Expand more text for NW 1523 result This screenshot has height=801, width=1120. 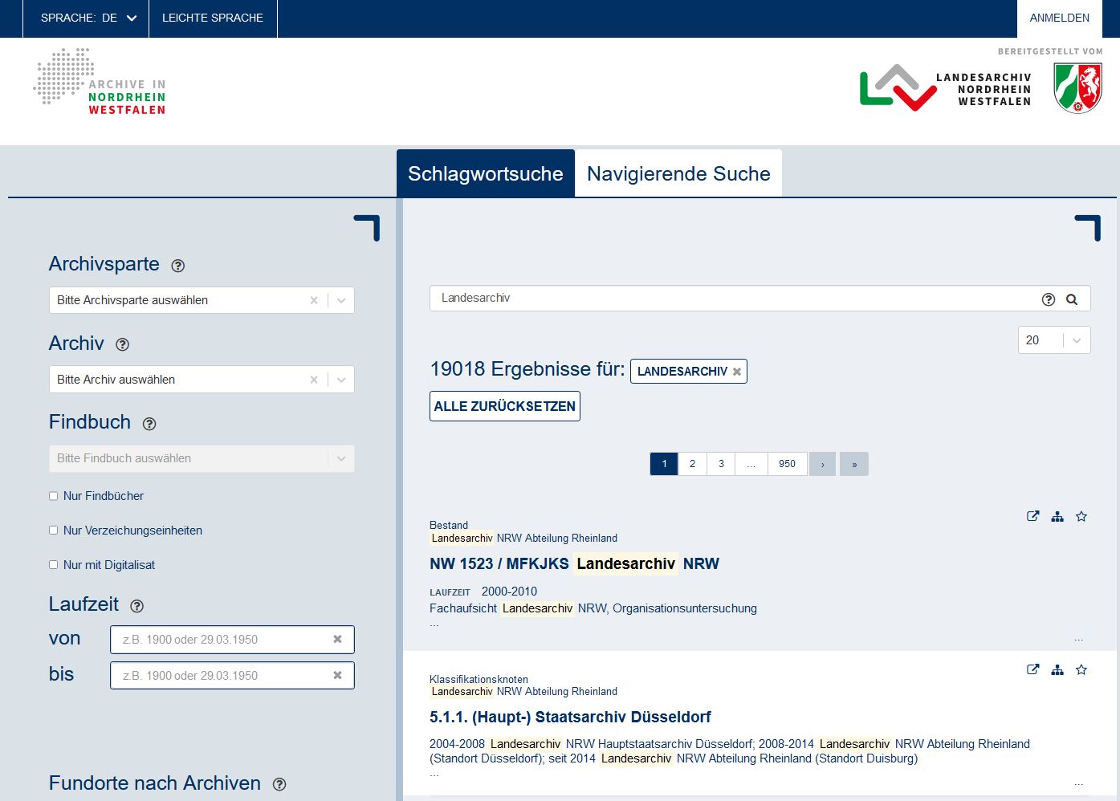pos(1078,640)
